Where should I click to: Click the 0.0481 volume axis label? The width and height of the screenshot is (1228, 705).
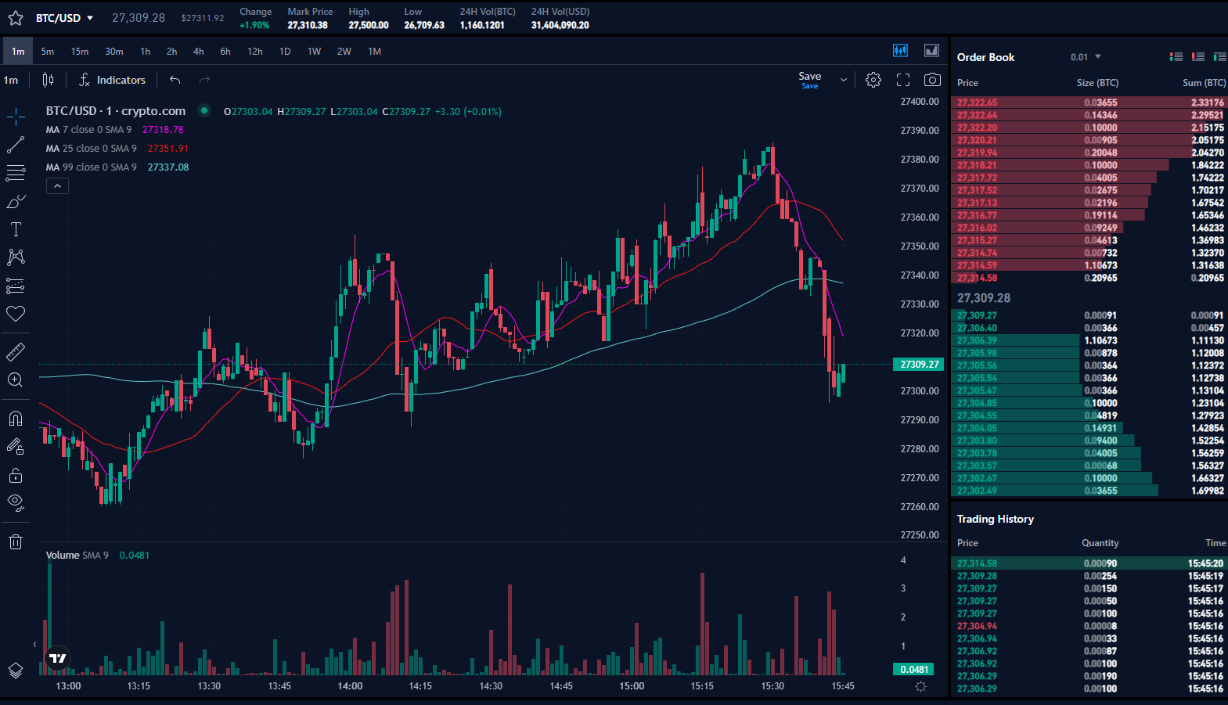(x=913, y=670)
